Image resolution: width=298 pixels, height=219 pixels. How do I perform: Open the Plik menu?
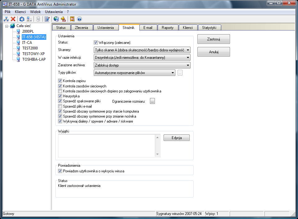click(7, 12)
